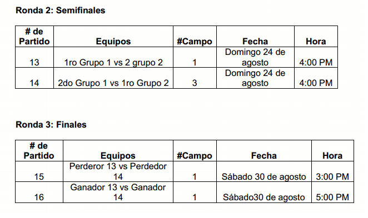Screen dimensions: 368x218
Task: Click the 'Hora' header in semifinals table
Action: click(x=316, y=37)
